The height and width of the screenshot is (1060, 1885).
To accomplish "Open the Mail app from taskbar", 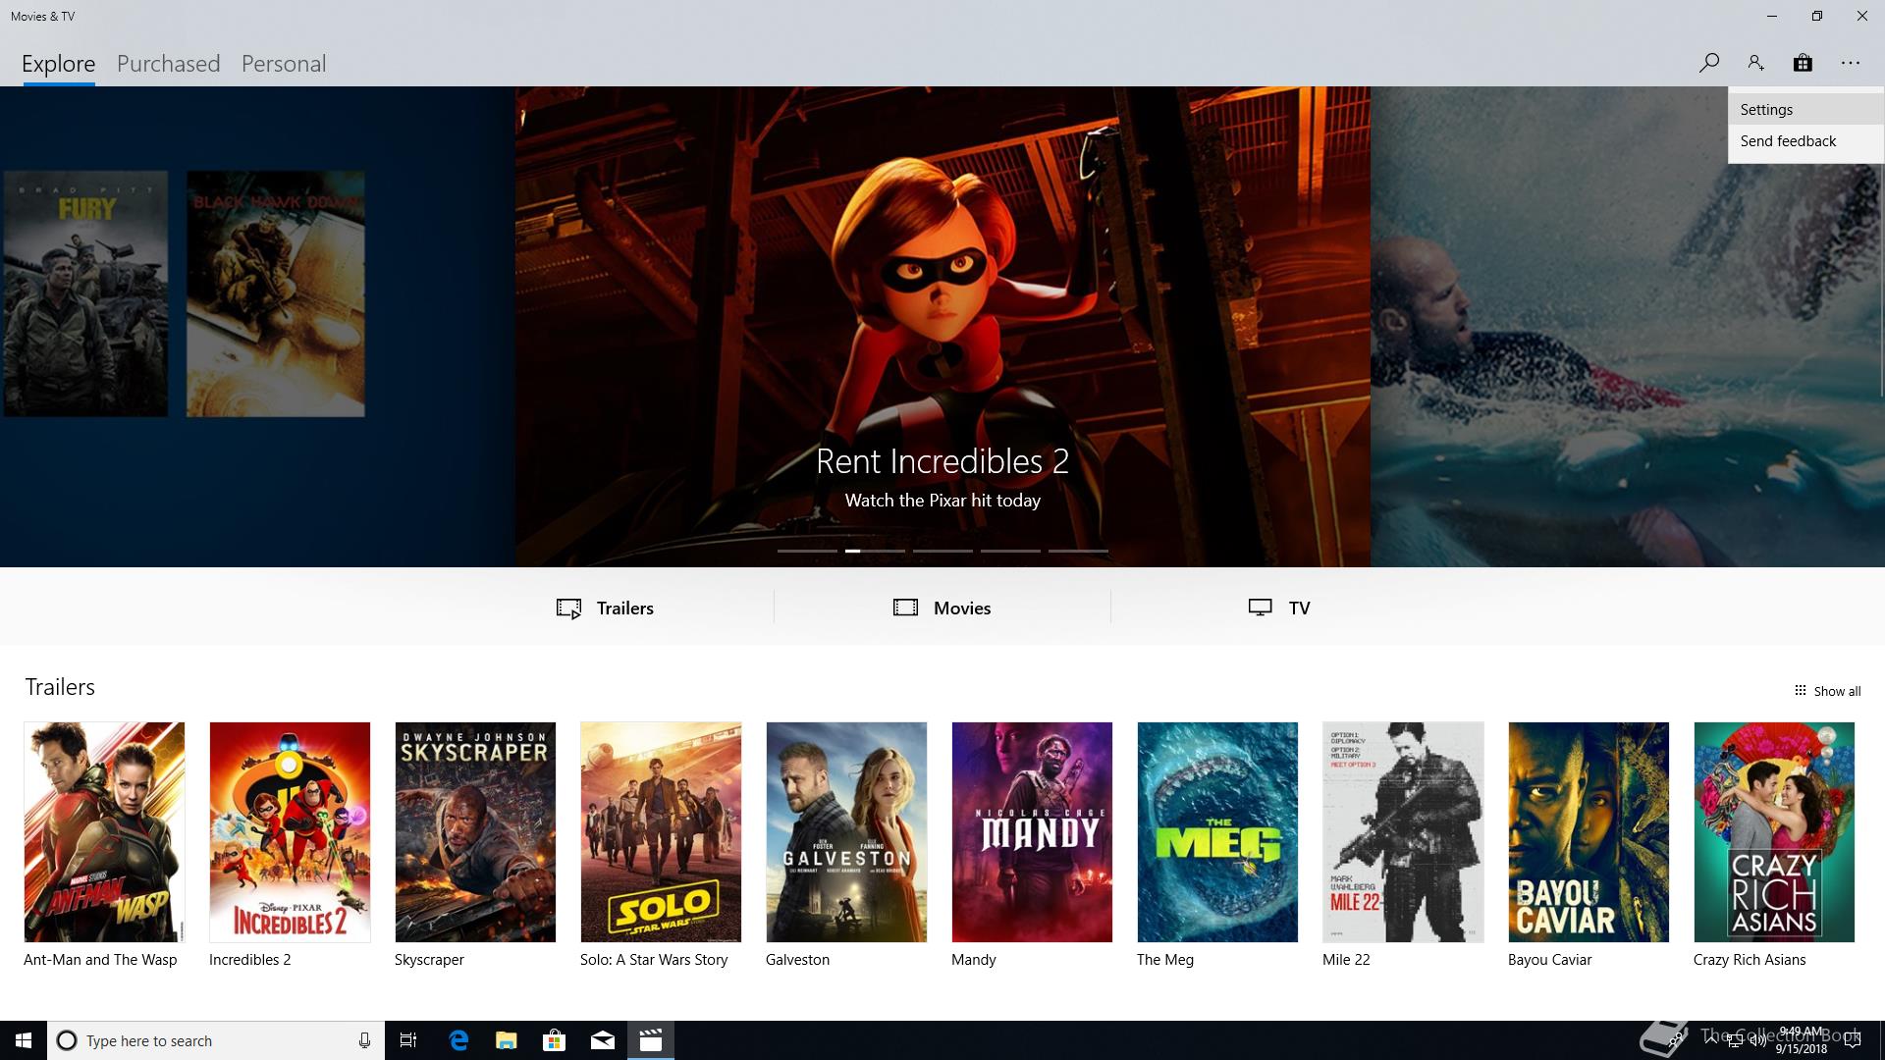I will click(x=603, y=1040).
